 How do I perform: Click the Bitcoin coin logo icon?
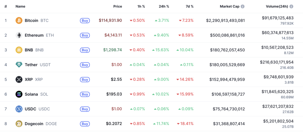(19, 20)
